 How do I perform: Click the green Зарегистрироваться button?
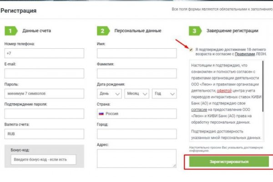click(x=226, y=162)
